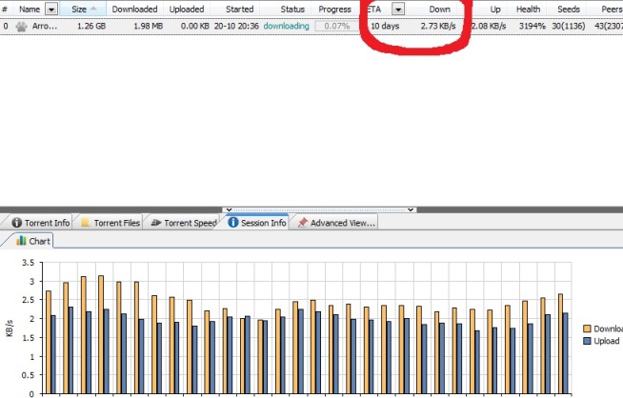Click the Name column header

point(30,9)
